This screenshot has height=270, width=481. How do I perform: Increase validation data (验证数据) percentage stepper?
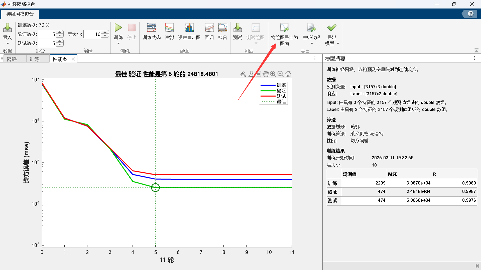coord(60,32)
